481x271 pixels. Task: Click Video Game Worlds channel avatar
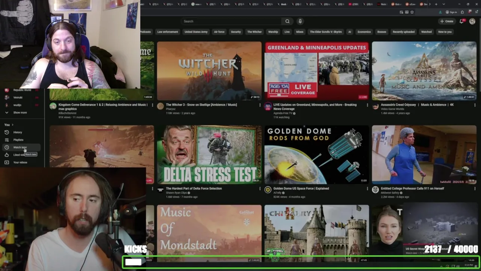375,106
